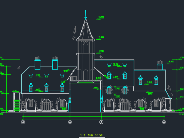
Task: Select the 10.700 chimney elevation label
Action: [171, 62]
